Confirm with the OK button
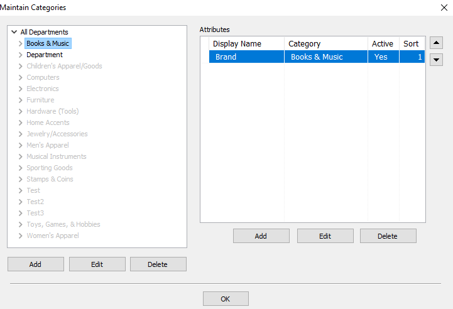The image size is (453, 309). [x=226, y=298]
